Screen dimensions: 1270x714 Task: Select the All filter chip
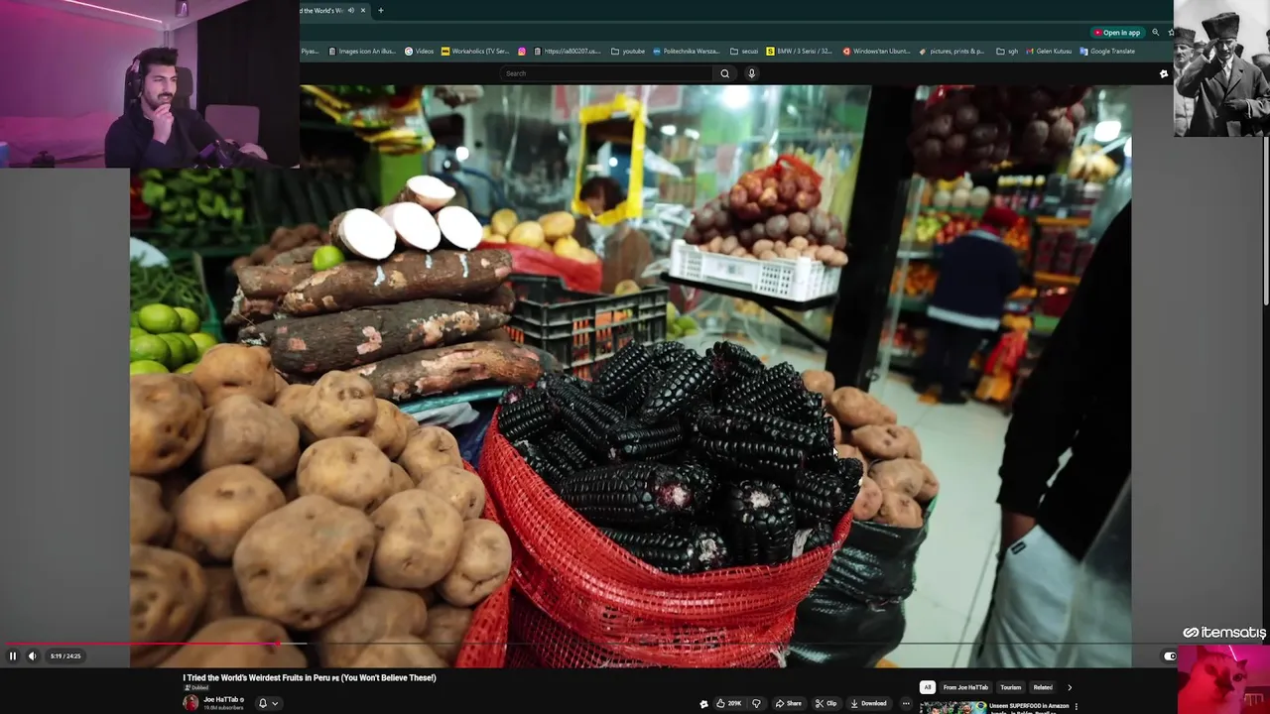click(927, 687)
